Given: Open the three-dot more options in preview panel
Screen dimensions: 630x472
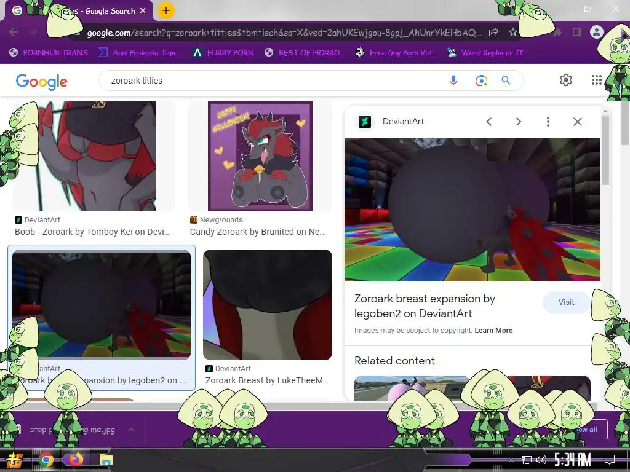Looking at the screenshot, I should (548, 122).
